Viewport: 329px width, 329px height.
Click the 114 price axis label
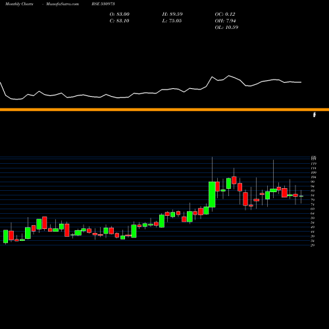tap(314, 168)
